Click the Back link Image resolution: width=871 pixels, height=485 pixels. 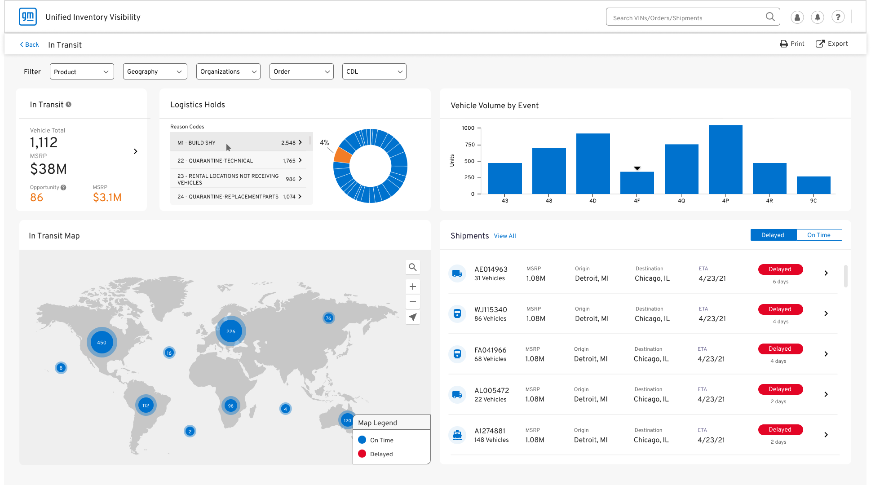click(29, 45)
